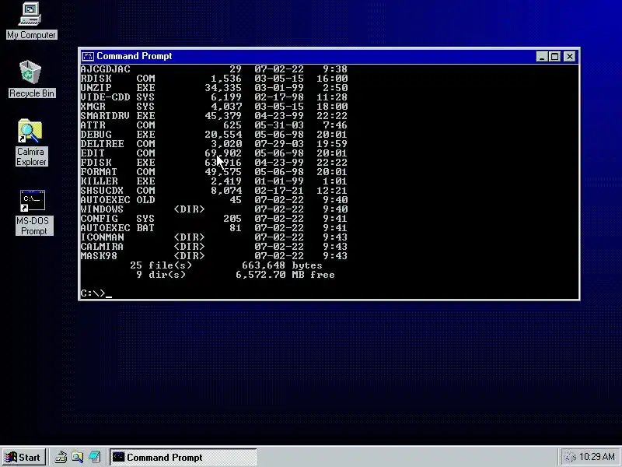Screen dimensions: 622x467
Task: Select the Calmira Explorer shortcut icon
Action: point(31,142)
